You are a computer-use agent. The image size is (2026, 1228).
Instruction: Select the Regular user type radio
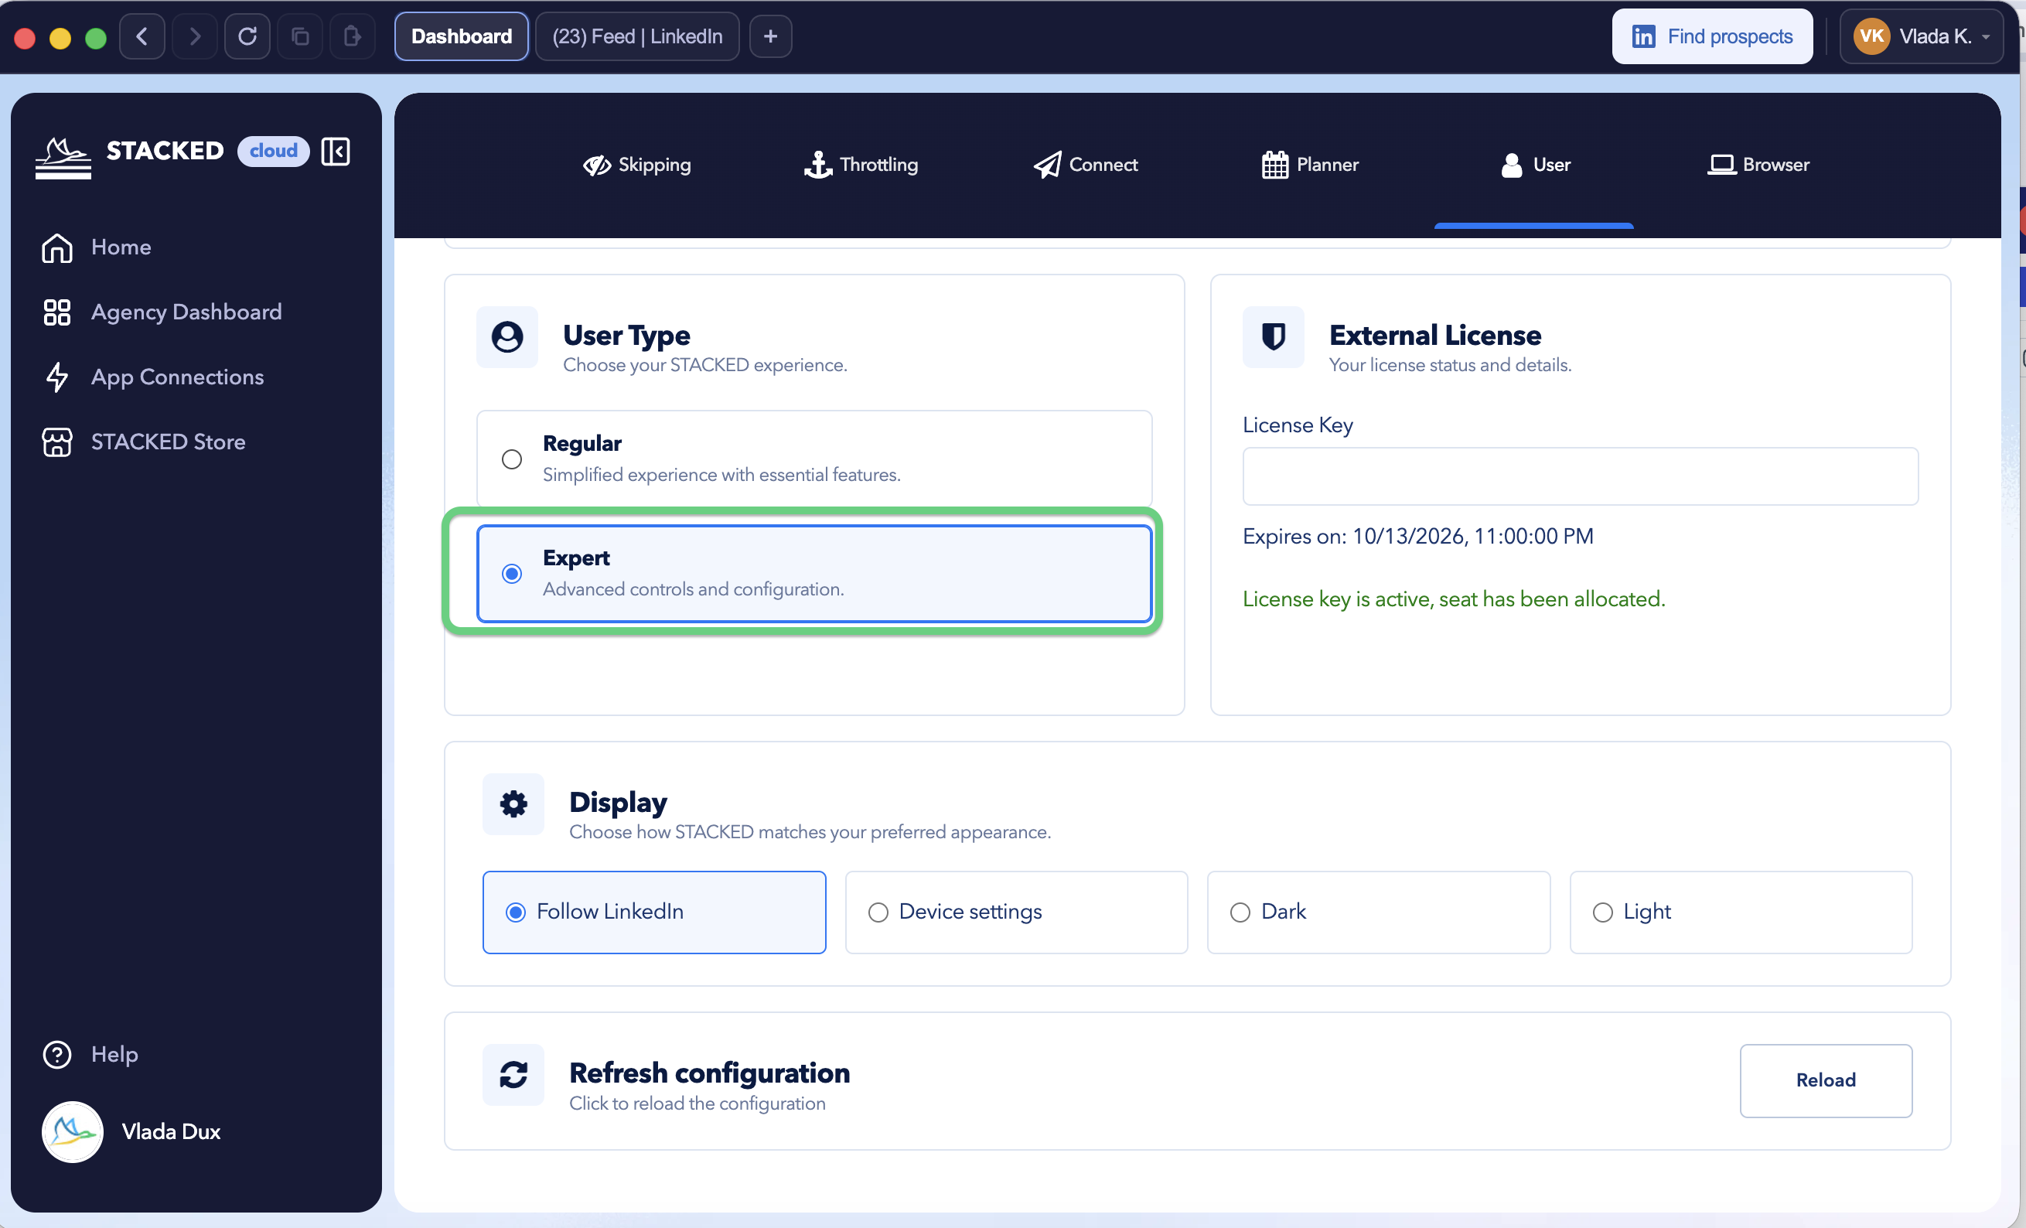(511, 459)
